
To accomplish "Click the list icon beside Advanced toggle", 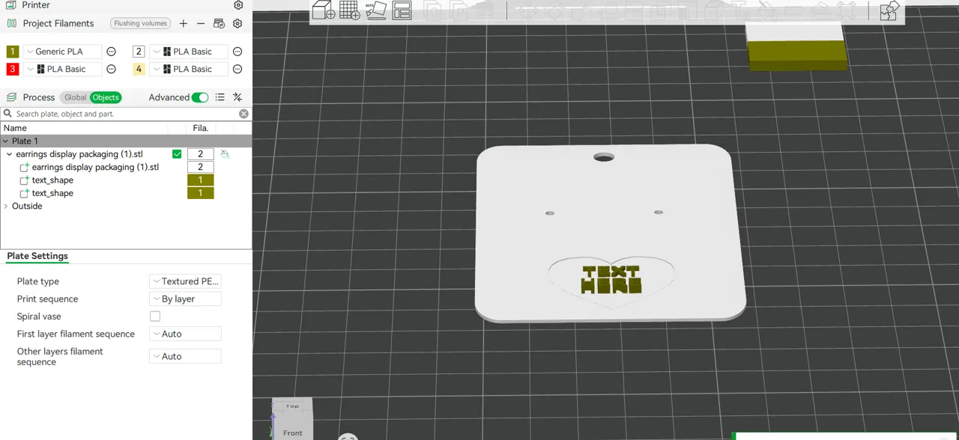I will (220, 97).
